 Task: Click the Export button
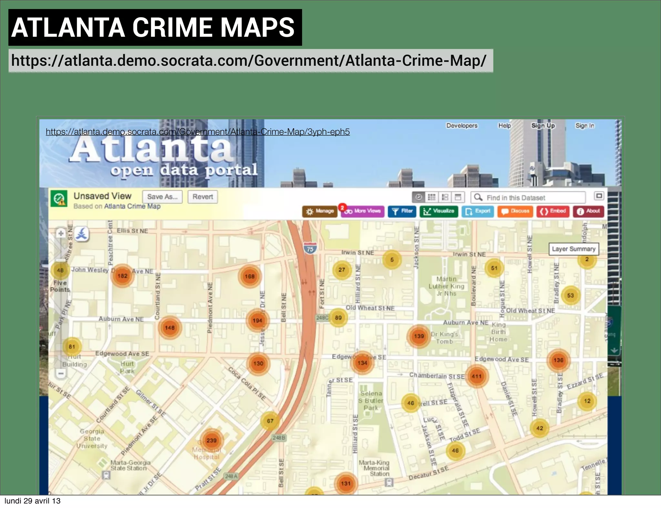click(x=478, y=211)
